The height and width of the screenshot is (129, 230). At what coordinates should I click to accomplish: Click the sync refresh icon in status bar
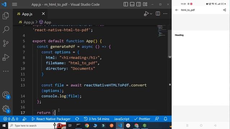(77, 119)
